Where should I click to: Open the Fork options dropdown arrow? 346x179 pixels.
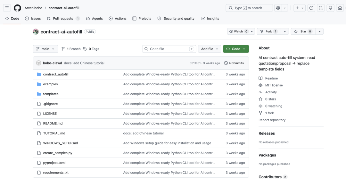pos(285,32)
